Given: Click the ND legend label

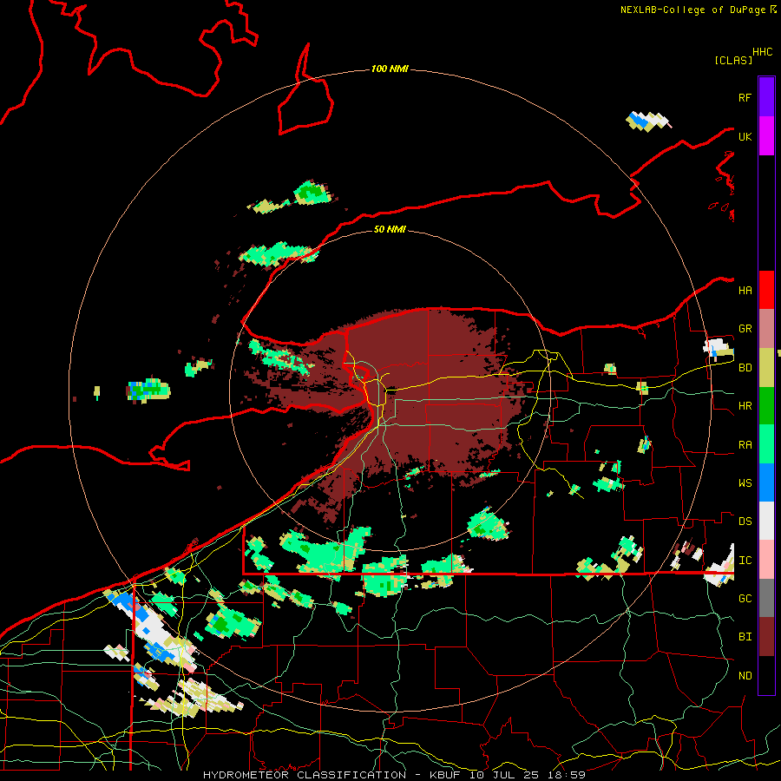Looking at the screenshot, I should (745, 676).
